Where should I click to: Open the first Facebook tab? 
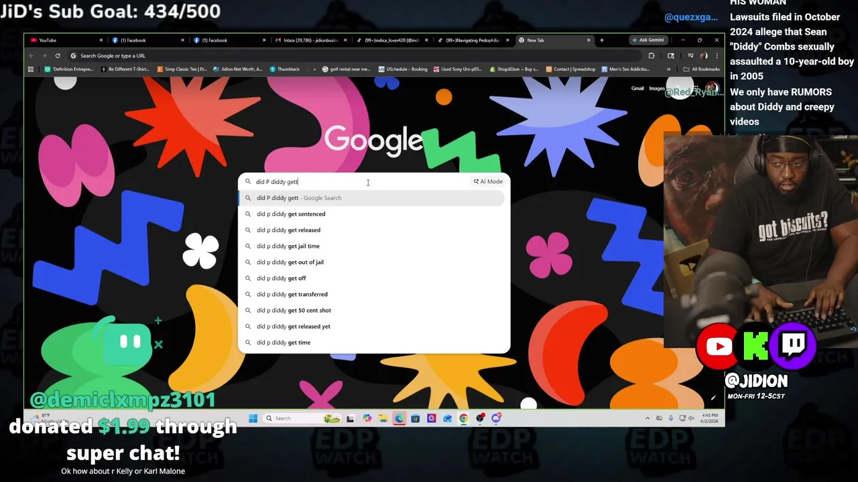(147, 40)
